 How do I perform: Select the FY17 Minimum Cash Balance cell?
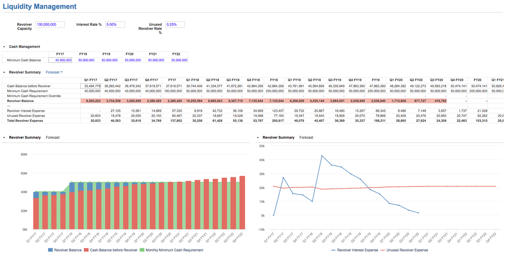[60, 60]
